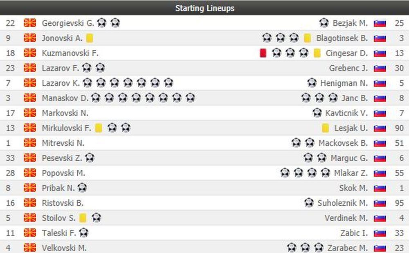Screen dimensions: 409x253
Task: Click on Mlakar Z. player name
Action: (351, 173)
